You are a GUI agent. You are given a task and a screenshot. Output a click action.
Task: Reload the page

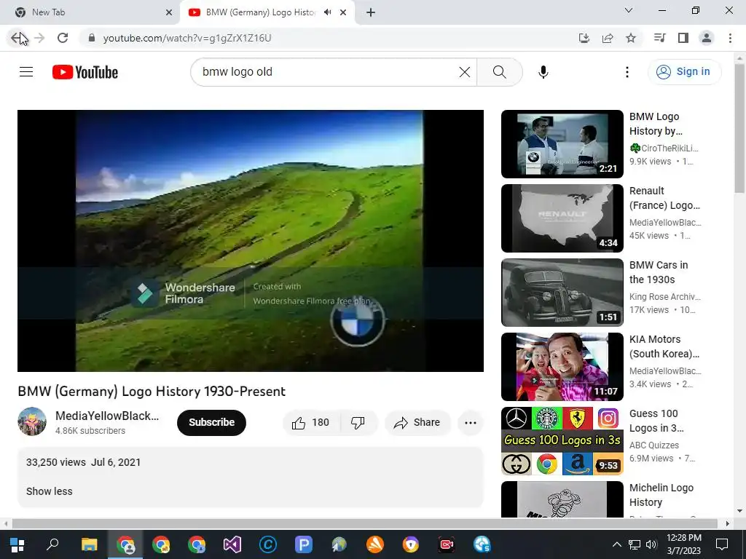click(x=63, y=38)
